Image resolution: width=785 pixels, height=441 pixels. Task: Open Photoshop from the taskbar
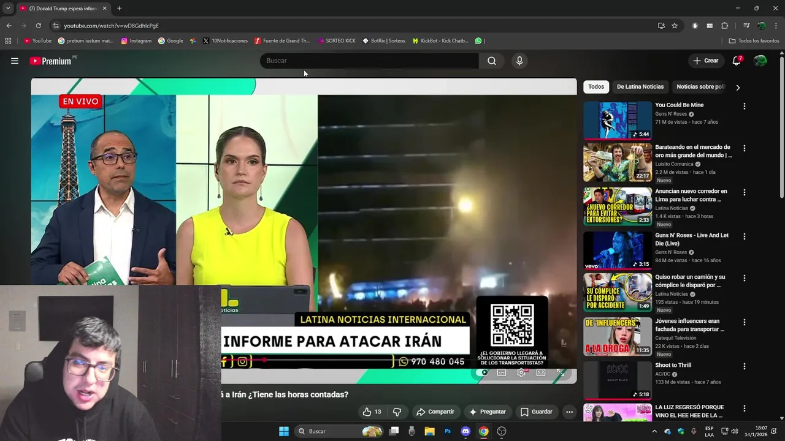point(448,431)
